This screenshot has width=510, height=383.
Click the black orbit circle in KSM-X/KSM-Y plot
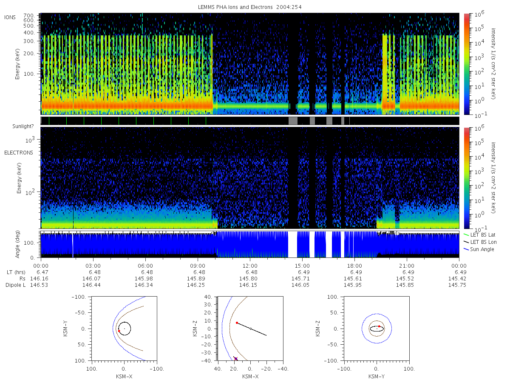[125, 329]
